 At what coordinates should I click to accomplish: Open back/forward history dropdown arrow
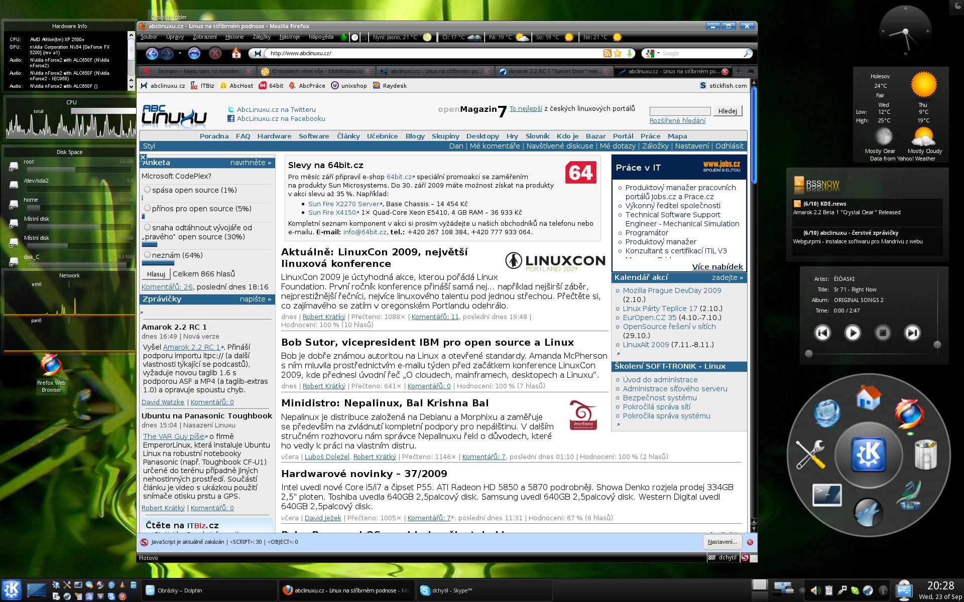pos(179,53)
